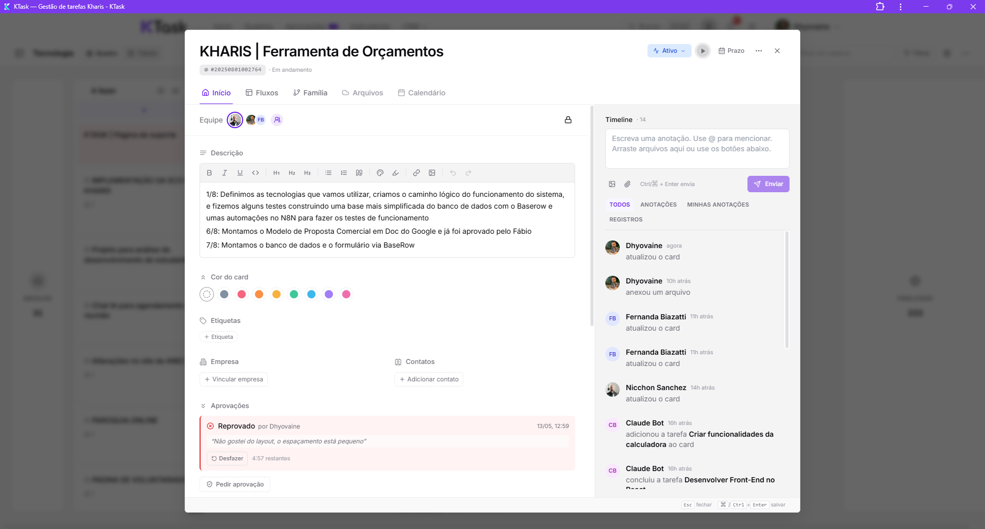985x529 pixels.
Task: Open the Fluxos tab
Action: (262, 93)
